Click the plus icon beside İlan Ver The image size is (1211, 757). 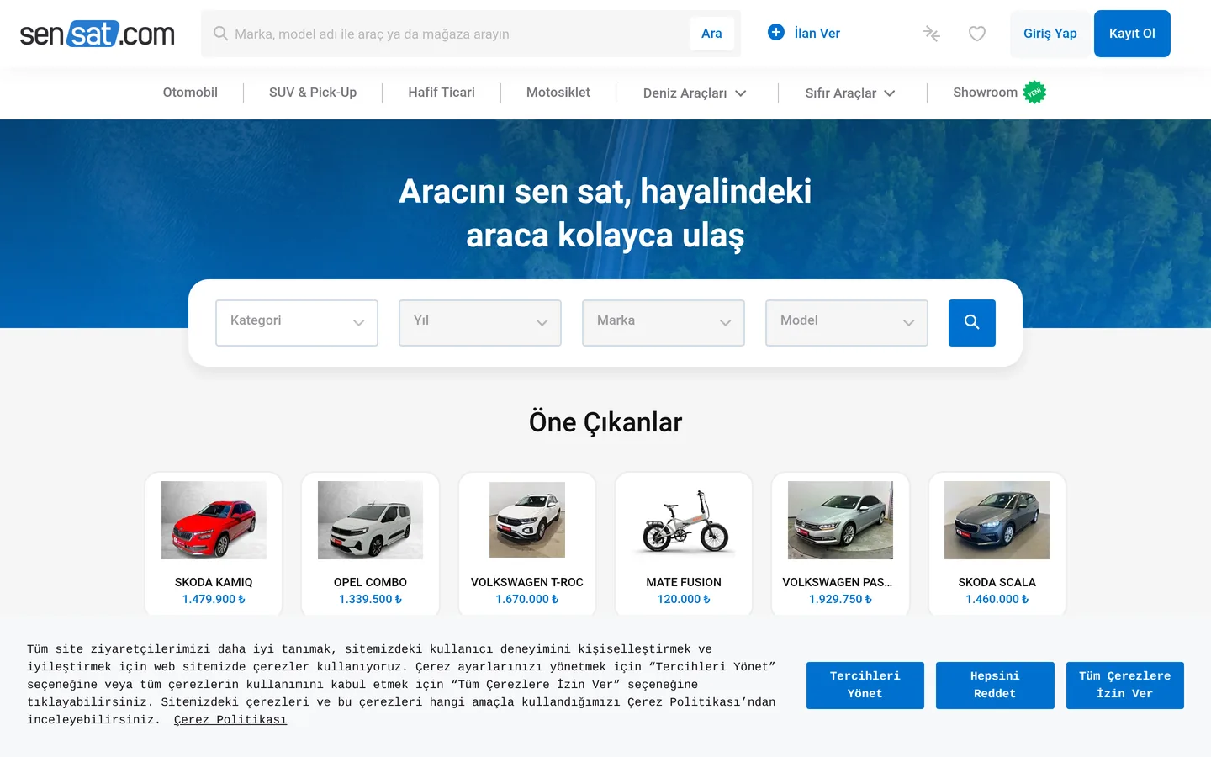coord(776,32)
